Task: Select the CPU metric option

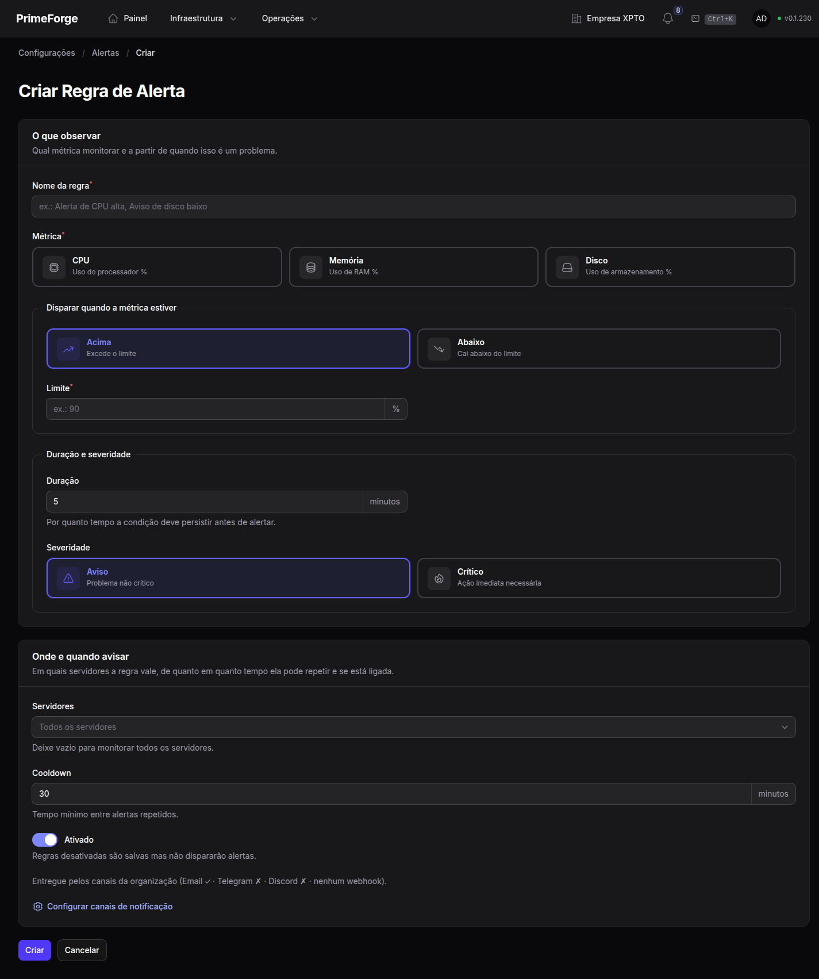Action: tap(157, 267)
